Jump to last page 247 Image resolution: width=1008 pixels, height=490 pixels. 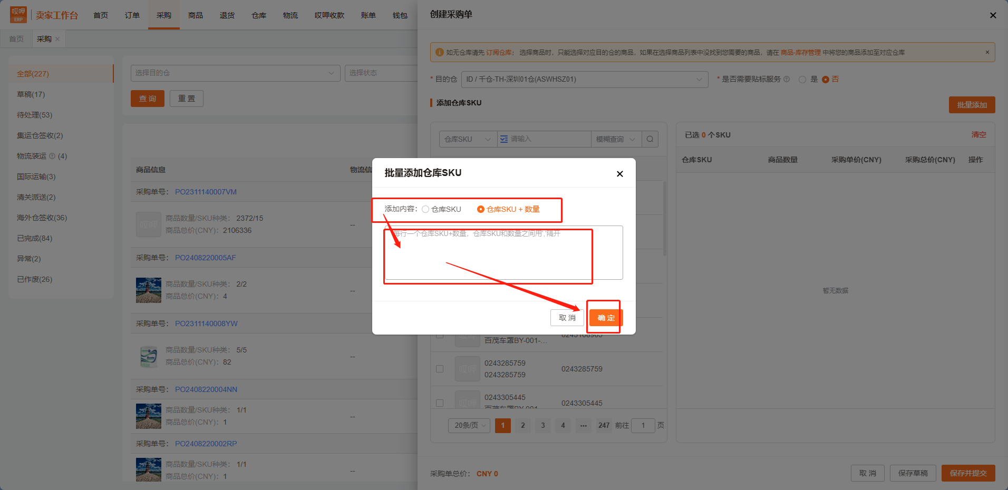(x=604, y=425)
